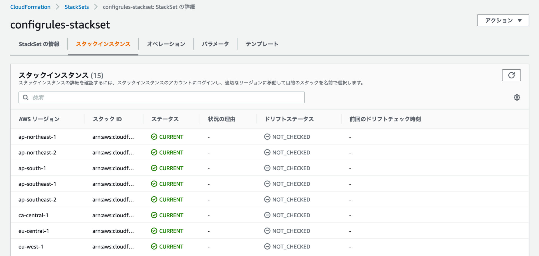Image resolution: width=539 pixels, height=256 pixels.
Task: Open the table preferences gear icon
Action: 517,97
